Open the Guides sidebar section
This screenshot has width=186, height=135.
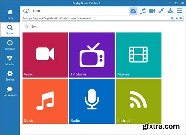[10, 30]
